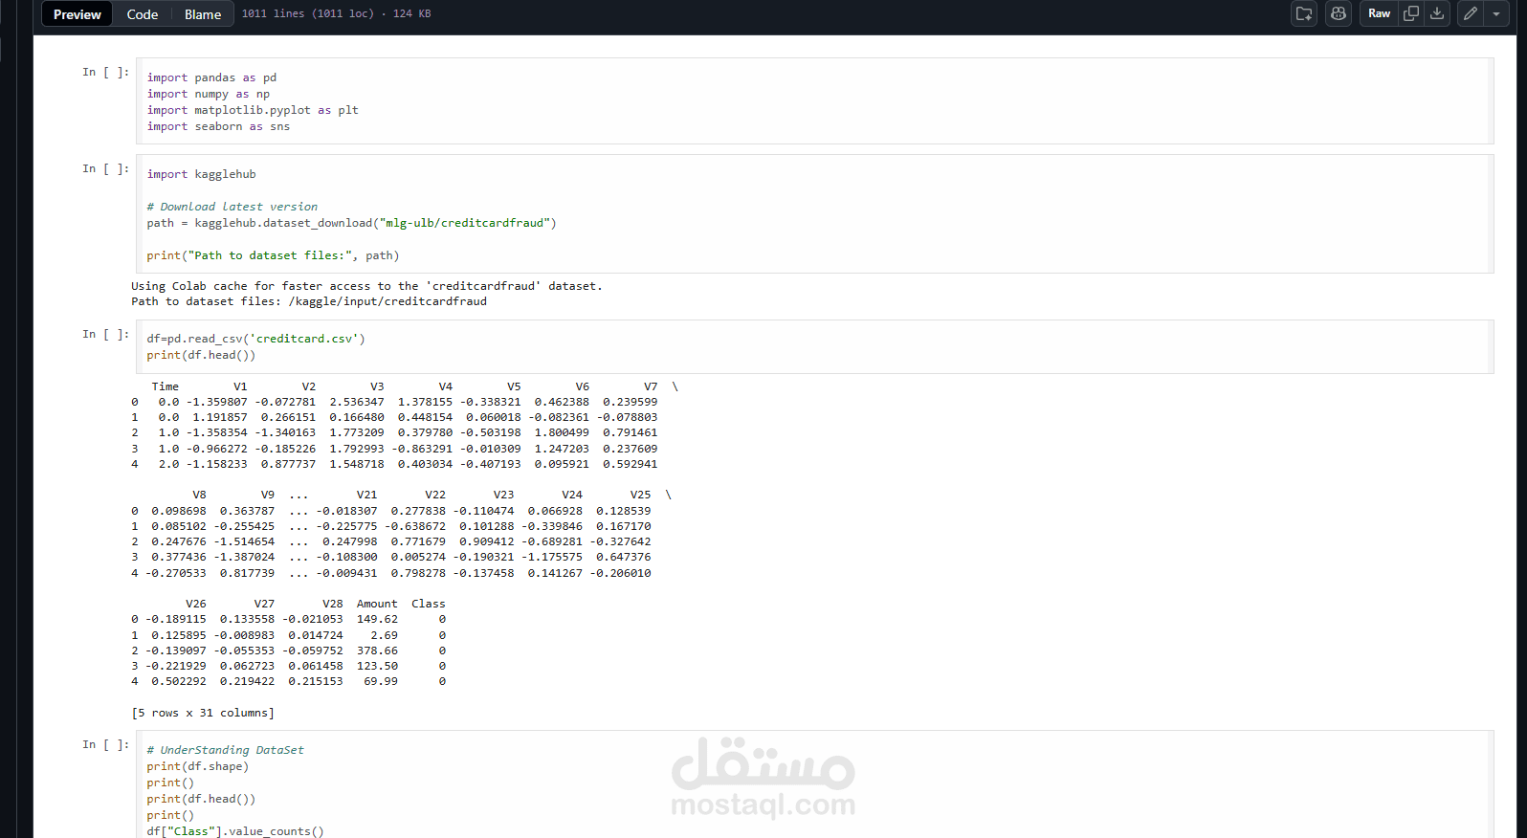Click inside the first code cell
The width and height of the screenshot is (1527, 838).
click(814, 101)
